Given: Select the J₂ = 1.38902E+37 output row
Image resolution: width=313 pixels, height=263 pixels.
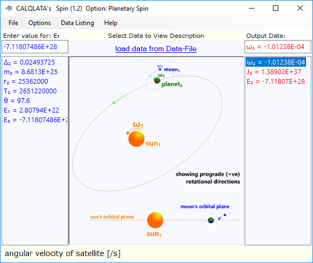Looking at the screenshot, I should coord(274,72).
